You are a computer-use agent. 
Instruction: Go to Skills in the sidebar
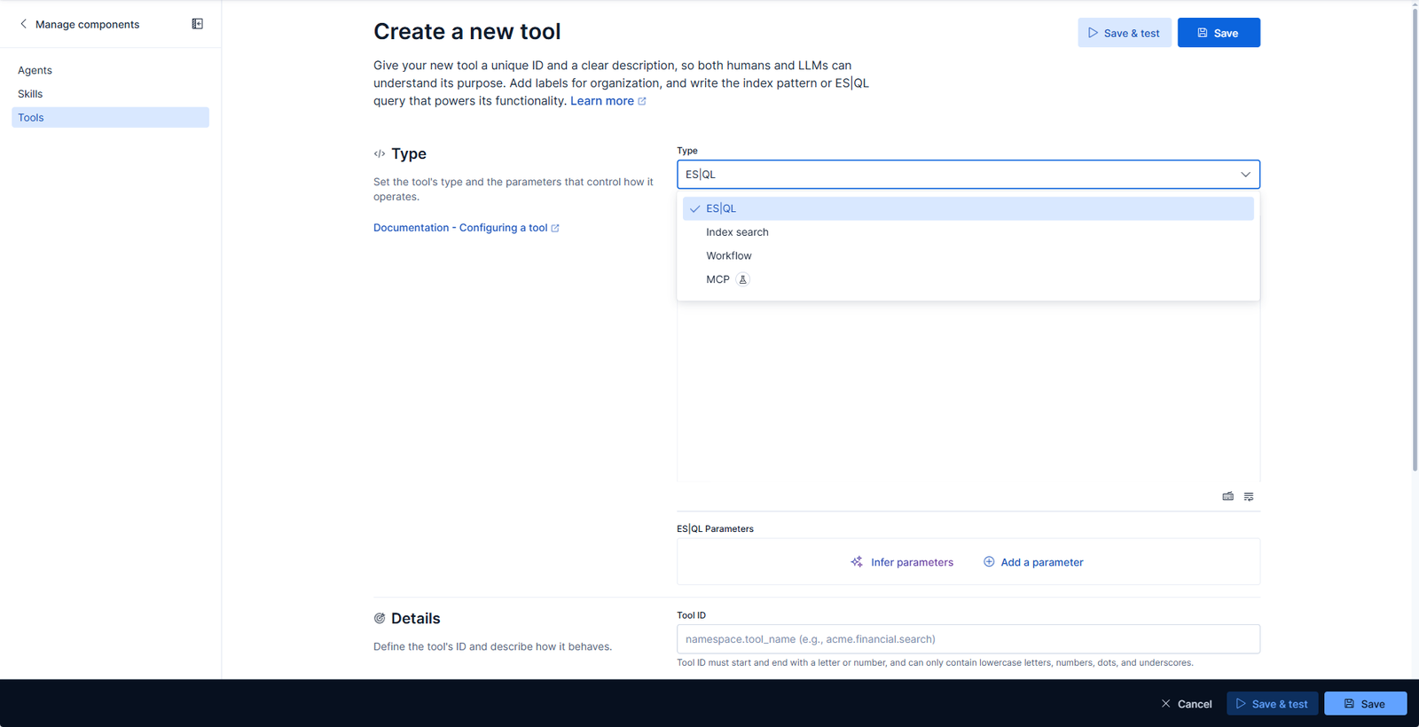110,94
